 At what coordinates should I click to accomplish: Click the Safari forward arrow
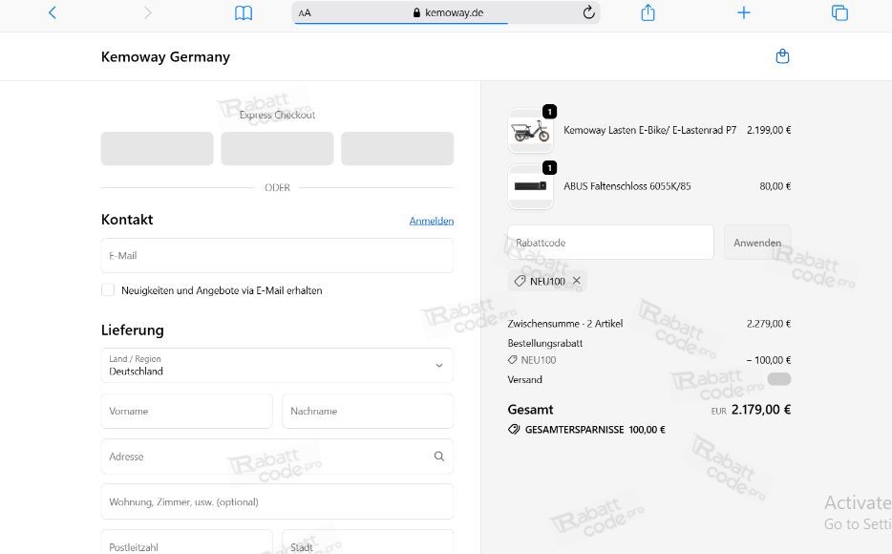point(148,12)
